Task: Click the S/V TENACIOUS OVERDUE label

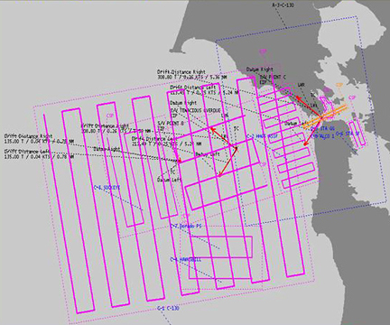Action: (x=195, y=110)
